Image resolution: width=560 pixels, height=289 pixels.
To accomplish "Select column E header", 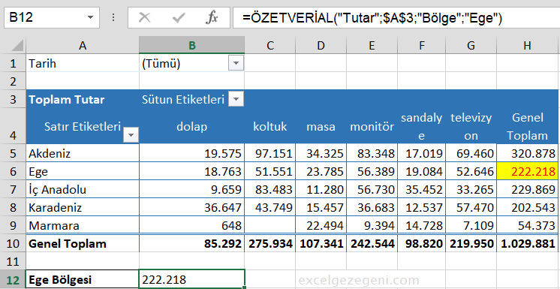I will 372,45.
